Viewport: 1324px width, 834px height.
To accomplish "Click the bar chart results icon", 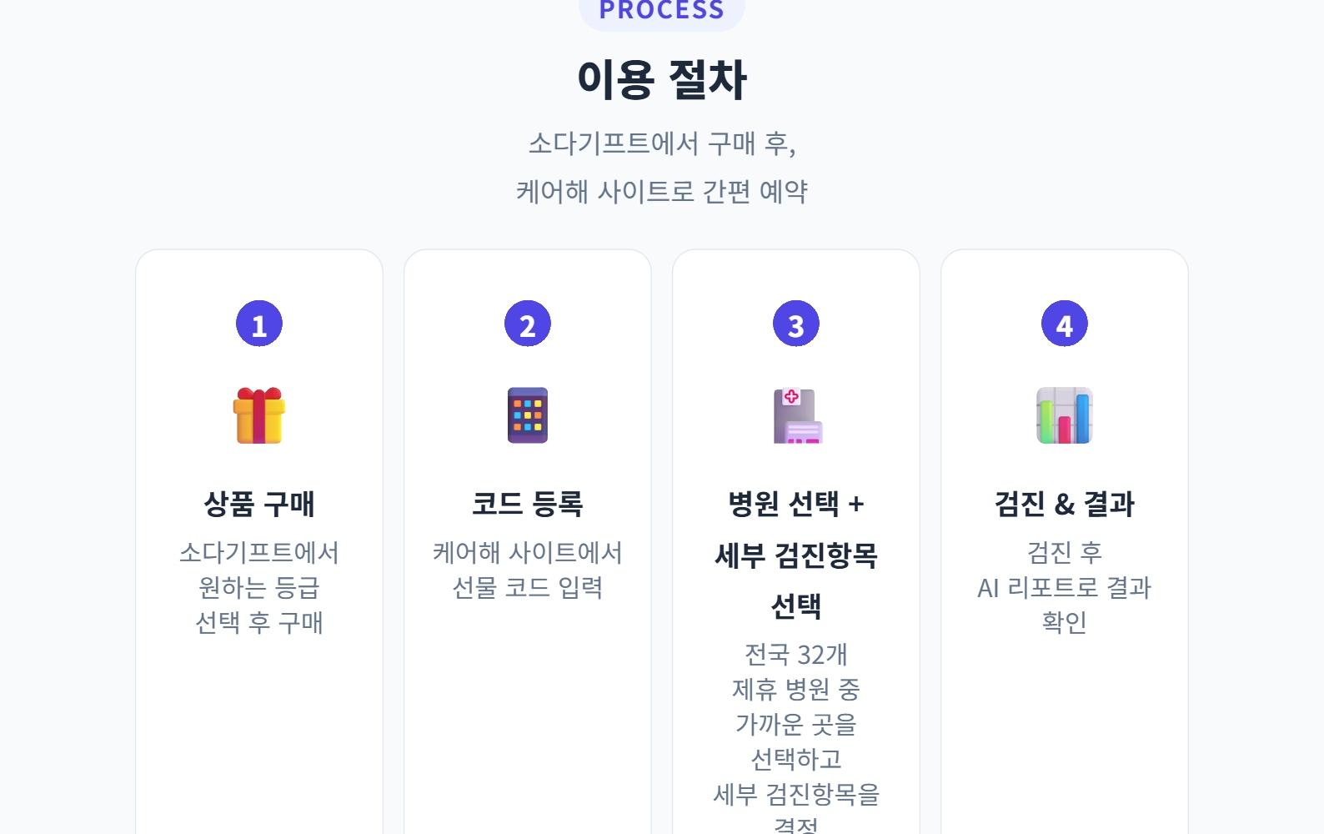I will tap(1065, 415).
